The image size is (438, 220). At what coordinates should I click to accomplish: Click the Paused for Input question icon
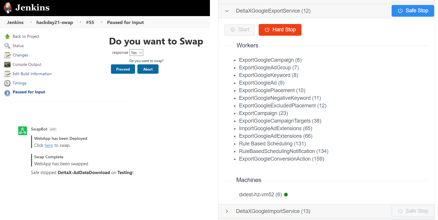point(7,93)
